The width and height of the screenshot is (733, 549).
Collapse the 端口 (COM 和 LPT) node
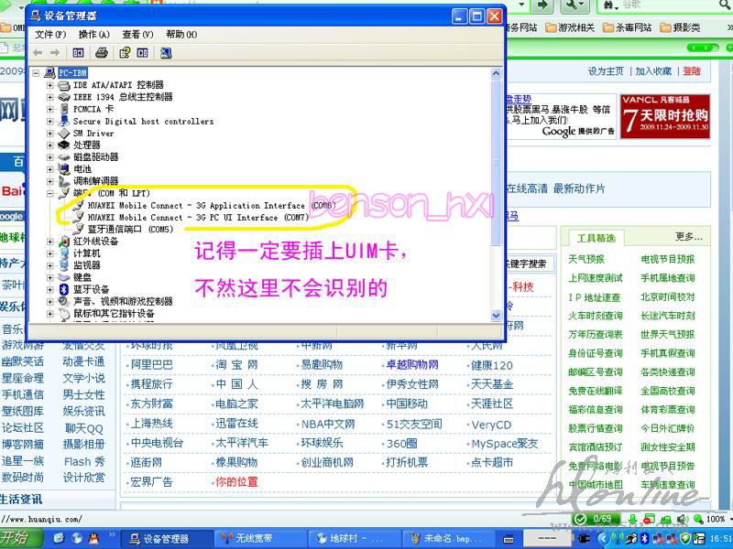[x=50, y=193]
